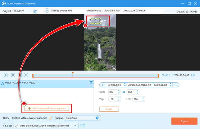Click the set end point bracket icon

pos(176,85)
